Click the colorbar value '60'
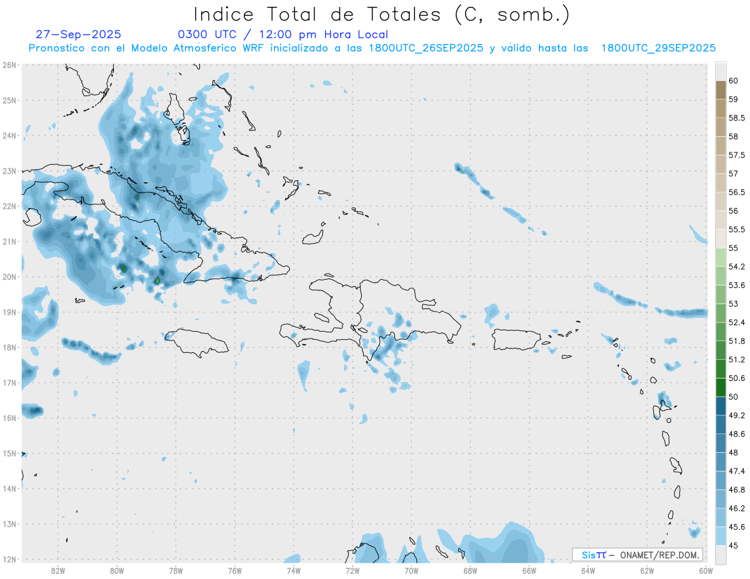The image size is (750, 579). (x=733, y=81)
